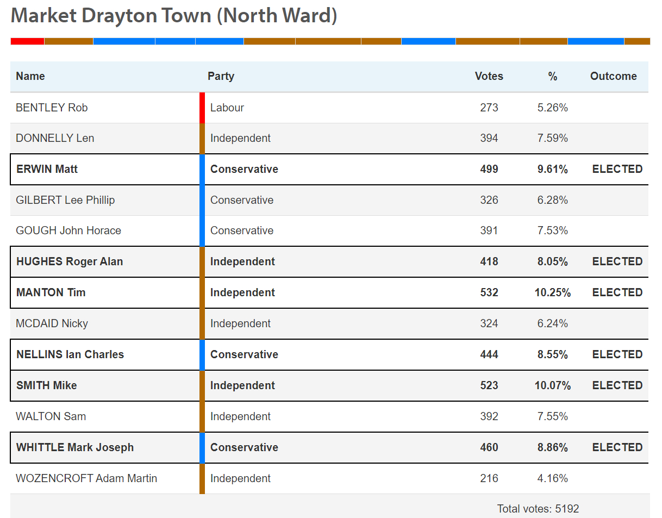Click the 460 votes cell

click(489, 447)
